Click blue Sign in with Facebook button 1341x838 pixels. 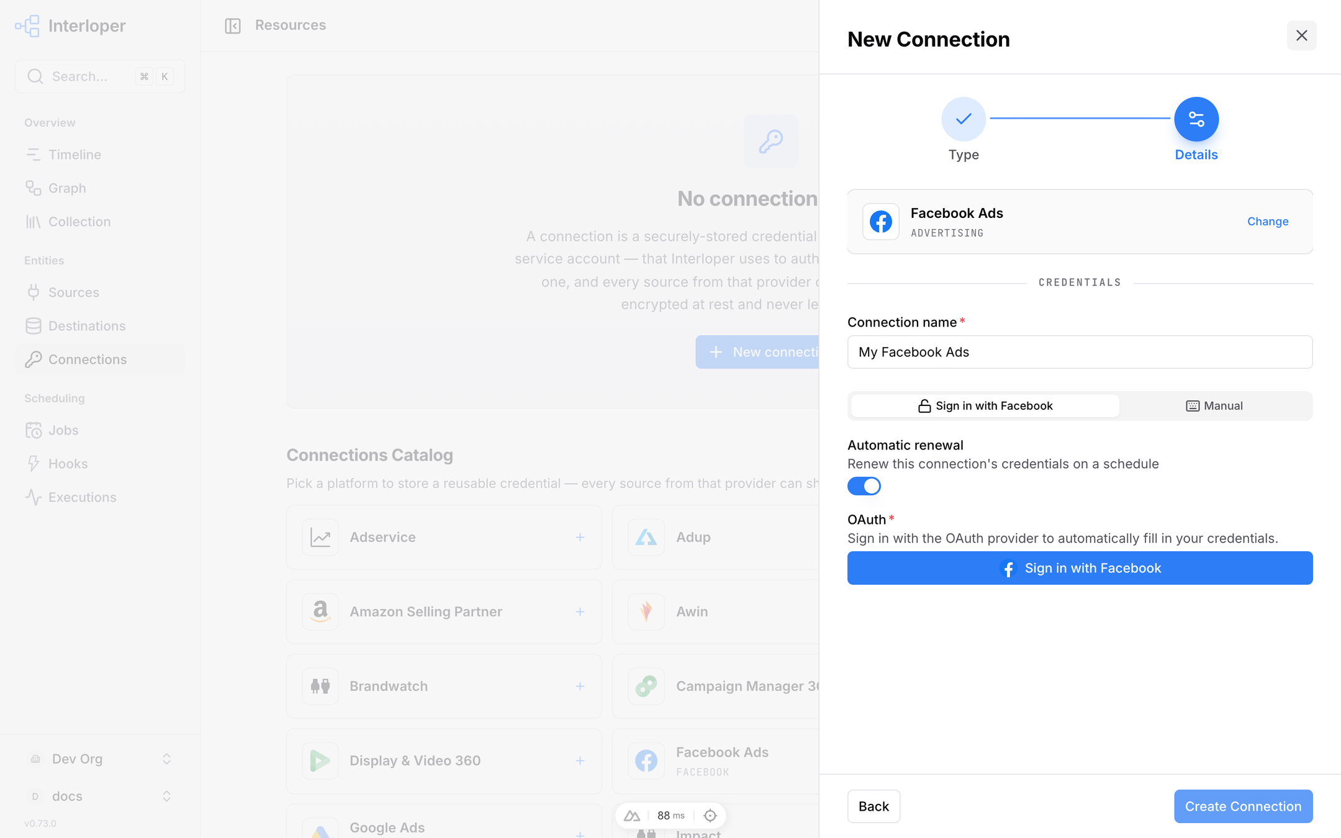[x=1080, y=568]
